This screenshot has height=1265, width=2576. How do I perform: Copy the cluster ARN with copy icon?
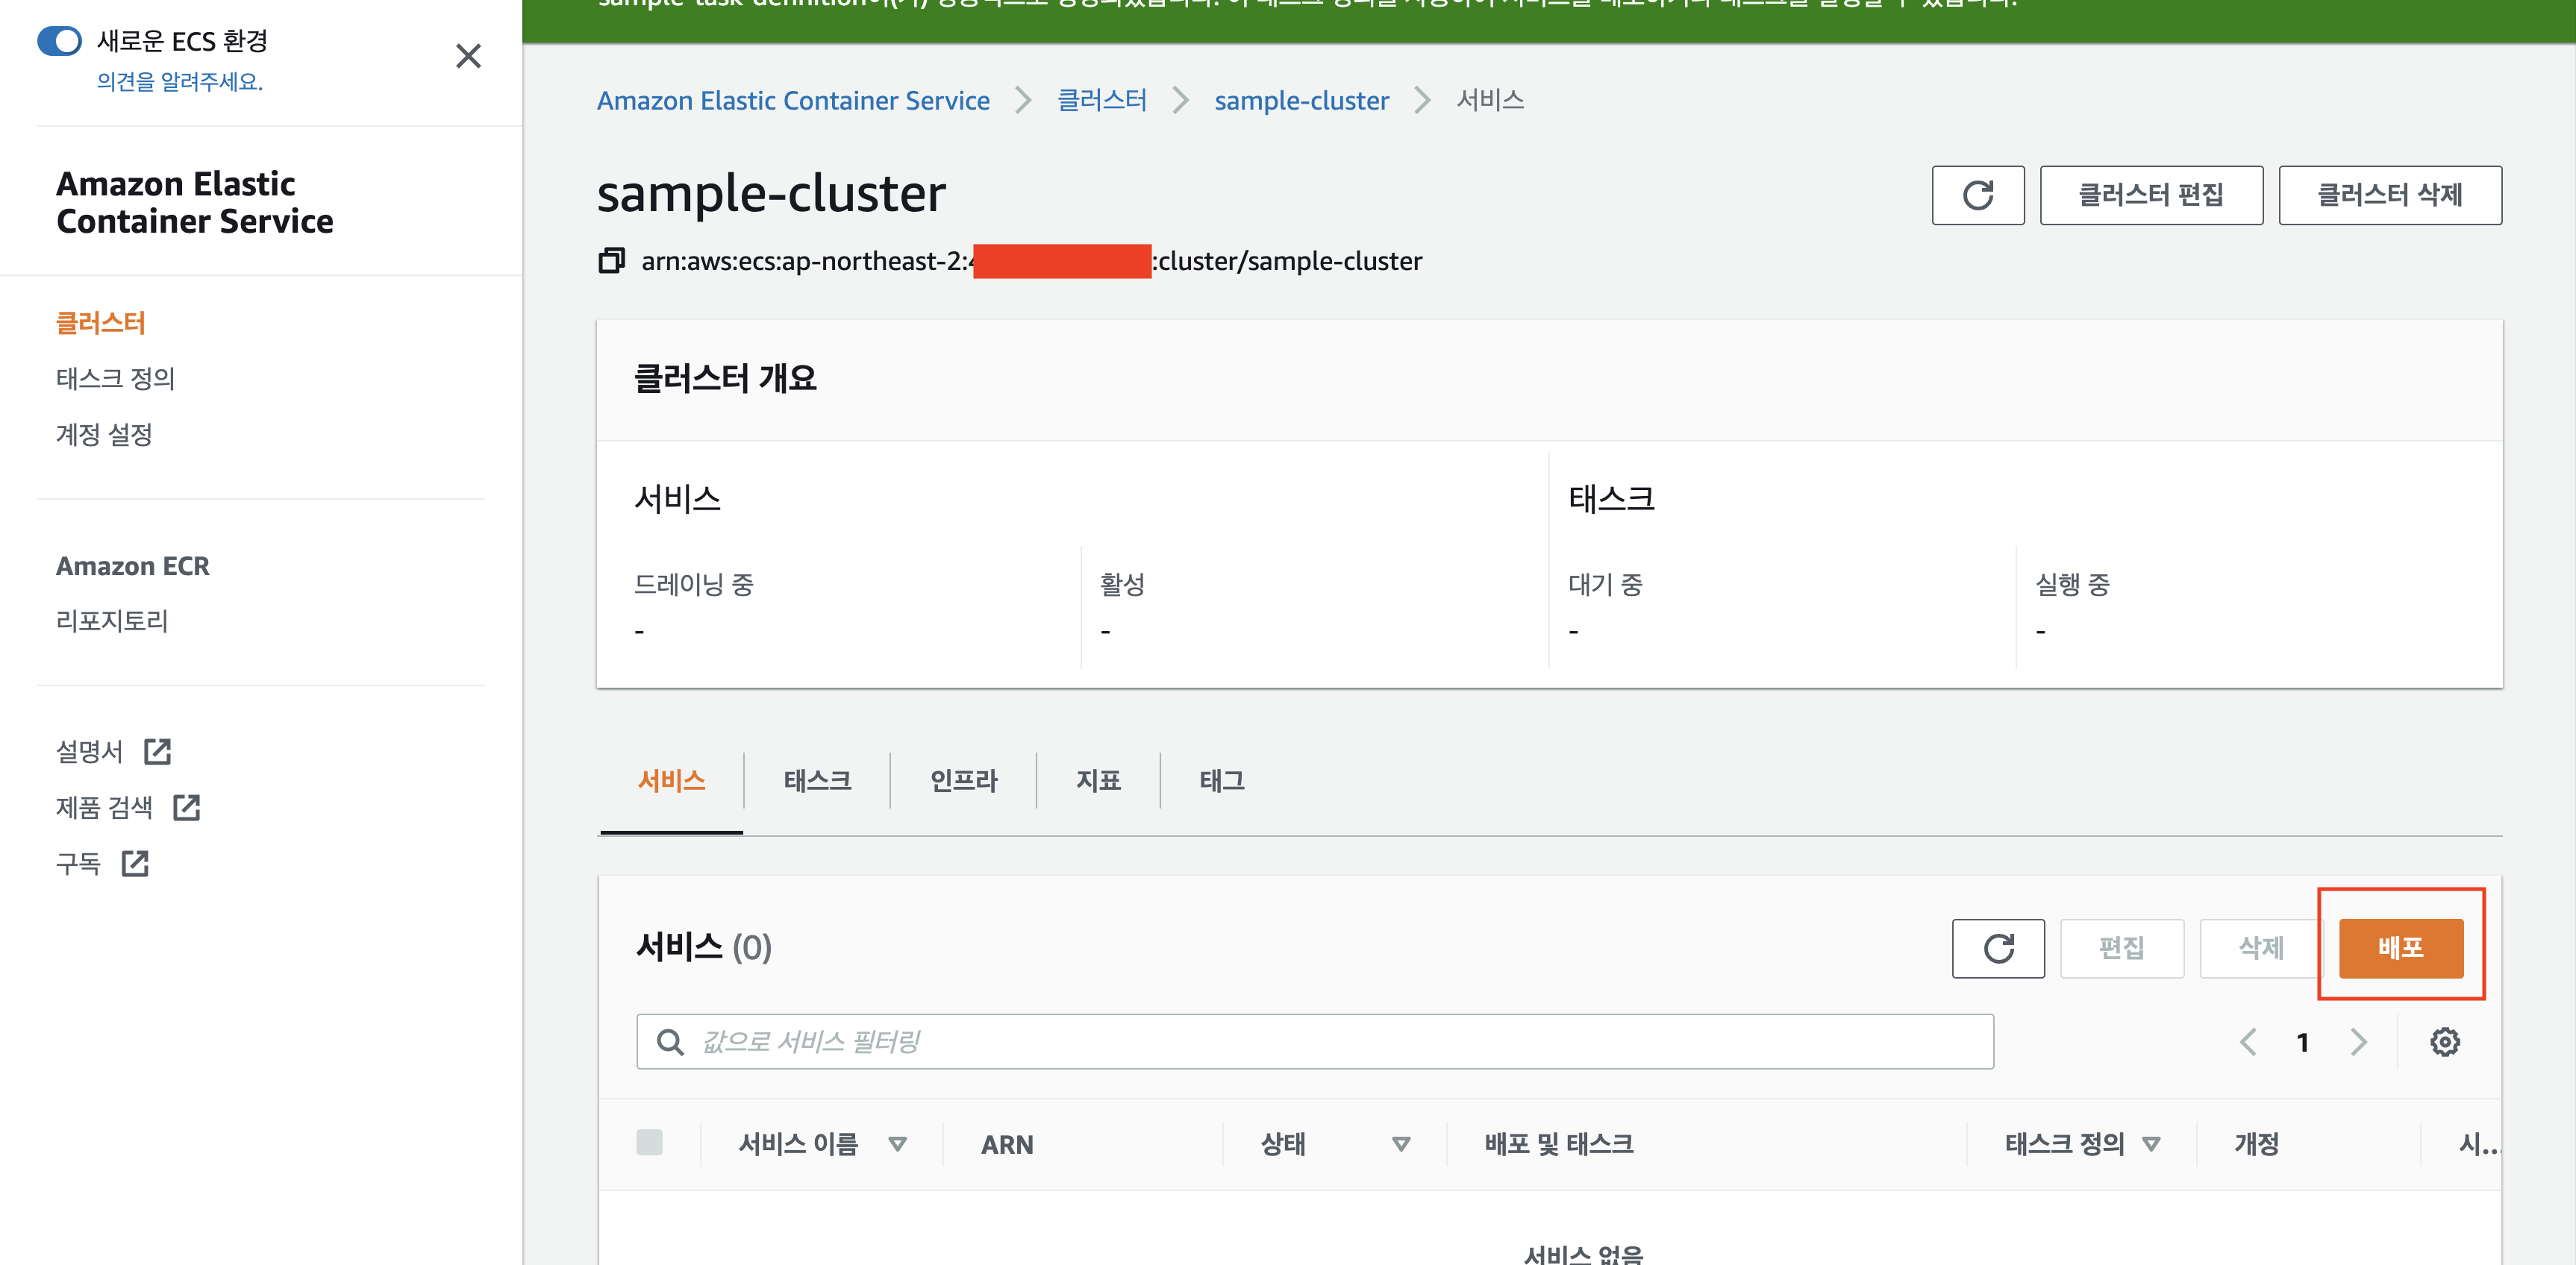click(x=612, y=261)
